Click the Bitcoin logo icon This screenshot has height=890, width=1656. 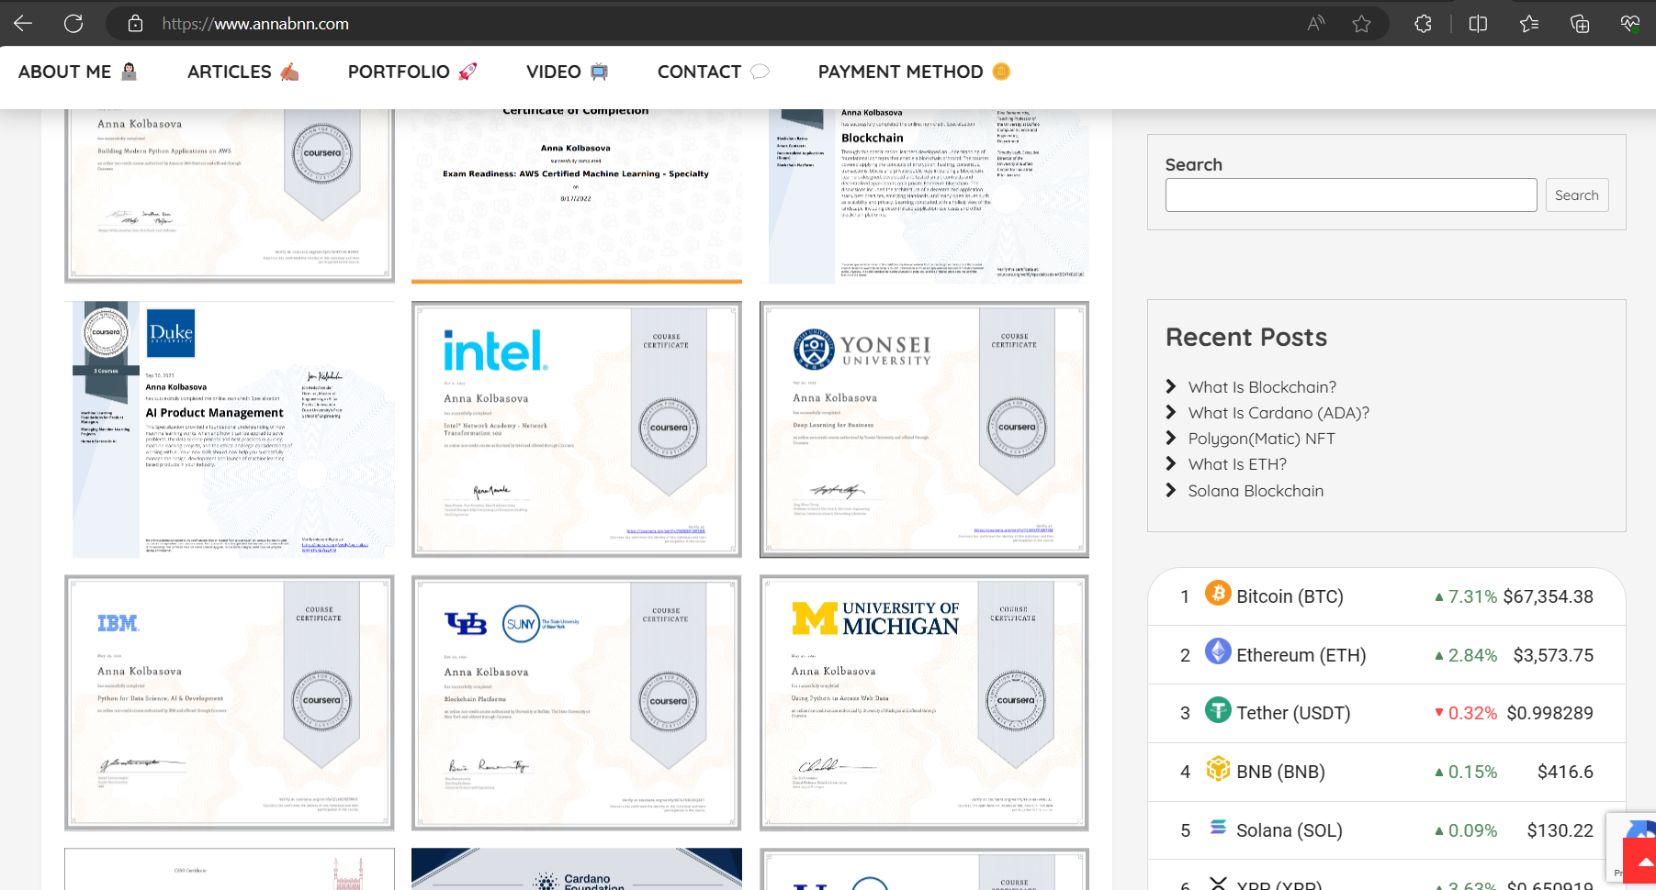1218,594
